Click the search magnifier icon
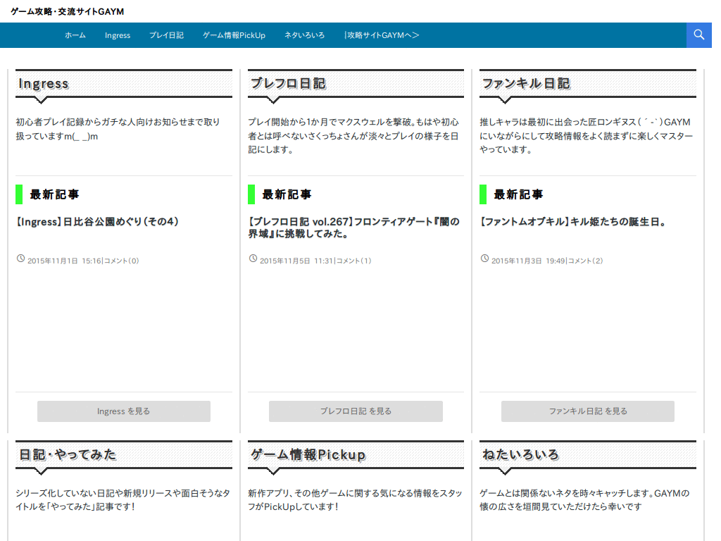Viewport: 721px width, 541px height. [699, 35]
